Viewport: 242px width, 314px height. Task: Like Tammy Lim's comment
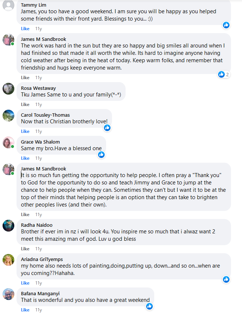[x=25, y=29]
